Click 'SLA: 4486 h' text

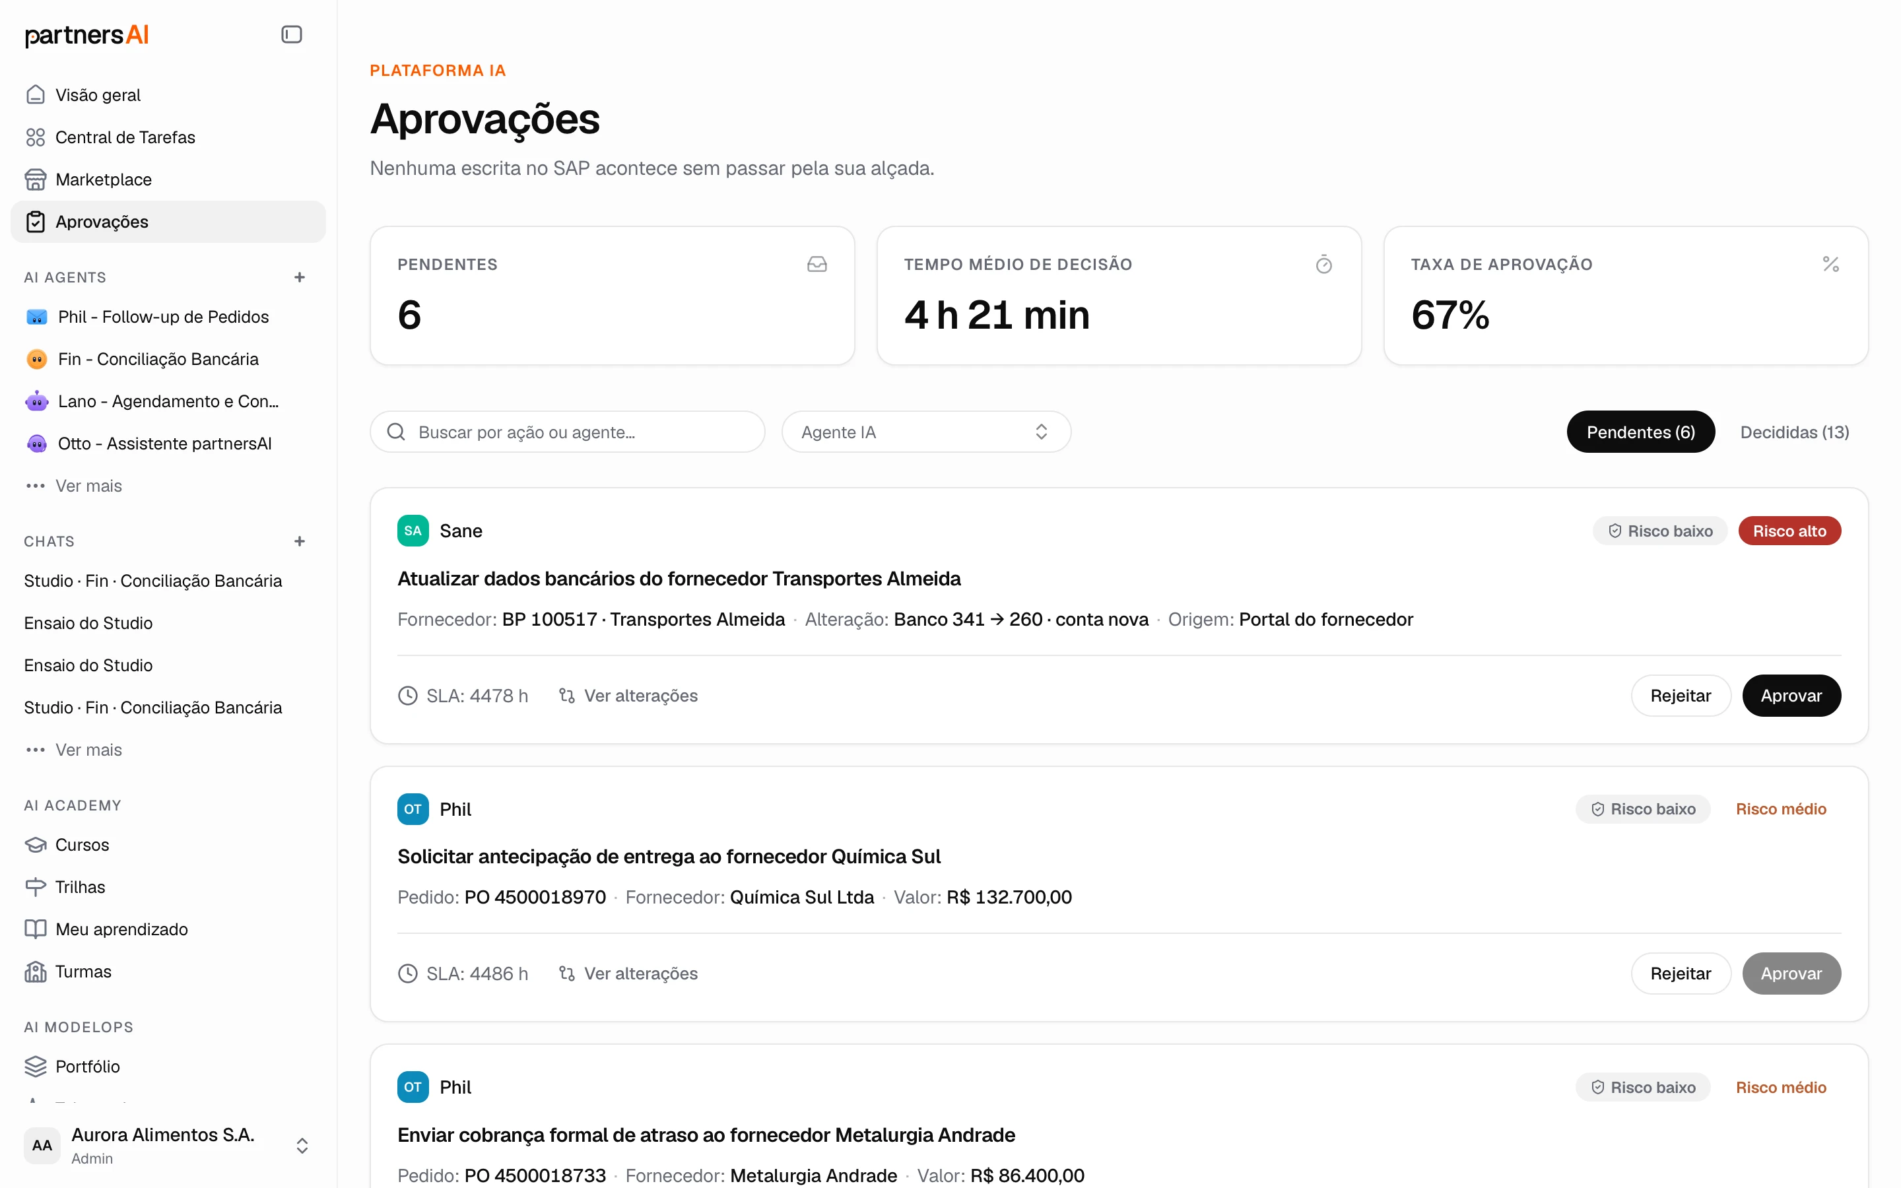(x=477, y=973)
